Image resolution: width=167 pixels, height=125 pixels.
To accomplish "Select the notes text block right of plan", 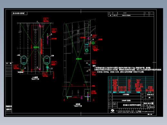I will pyautogui.click(x=127, y=69).
